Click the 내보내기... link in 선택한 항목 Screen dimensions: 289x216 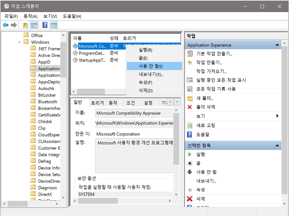click(x=206, y=181)
